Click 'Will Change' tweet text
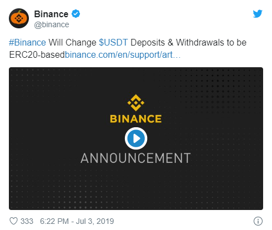Screen dimensions: 272x230 coord(73,42)
